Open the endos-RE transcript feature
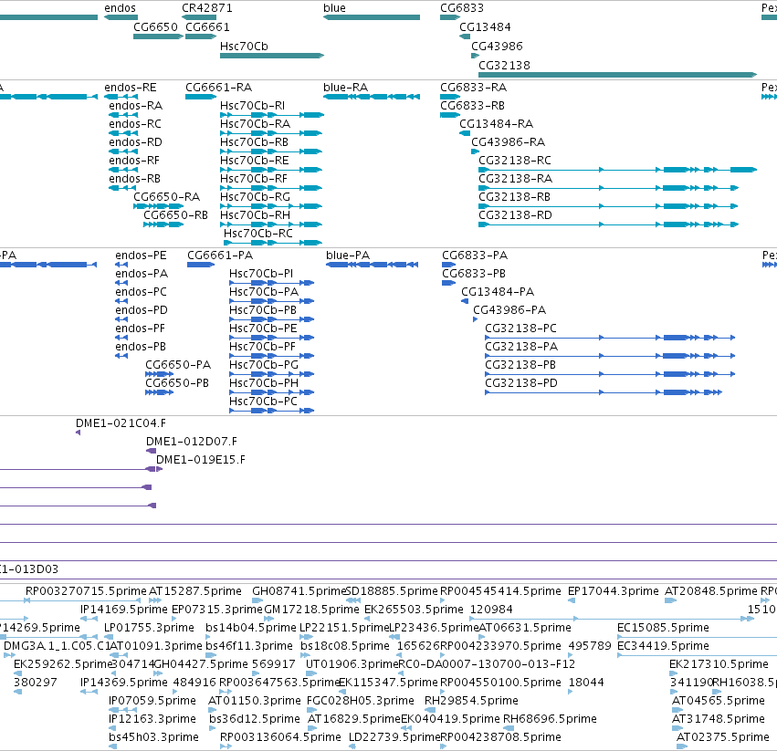This screenshot has height=751, width=777. pyautogui.click(x=131, y=88)
